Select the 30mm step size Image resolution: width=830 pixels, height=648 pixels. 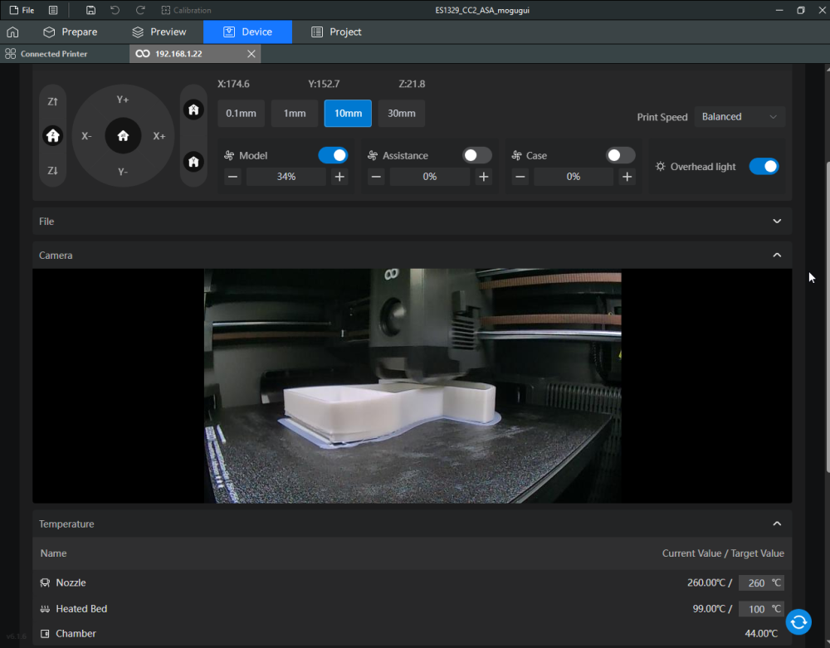click(x=402, y=114)
